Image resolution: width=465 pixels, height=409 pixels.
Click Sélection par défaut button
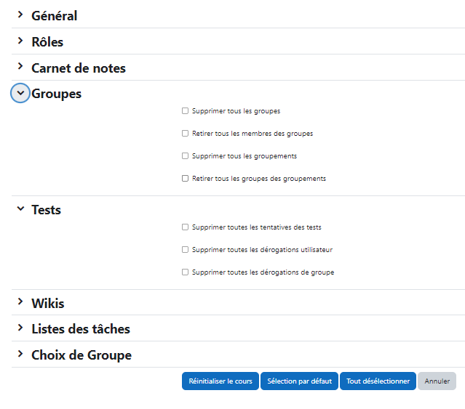point(299,381)
